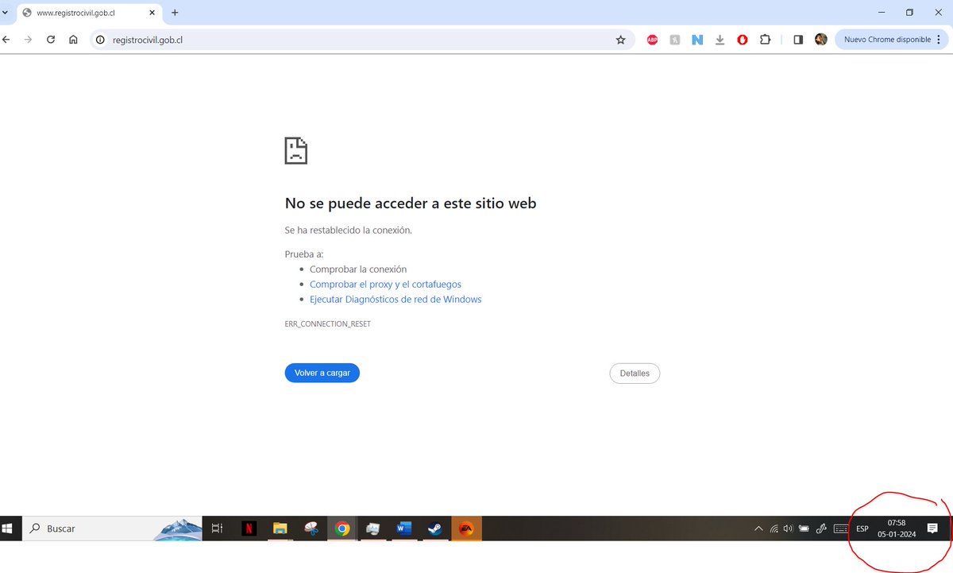
Task: Open the image viewer app on the taskbar
Action: (373, 528)
